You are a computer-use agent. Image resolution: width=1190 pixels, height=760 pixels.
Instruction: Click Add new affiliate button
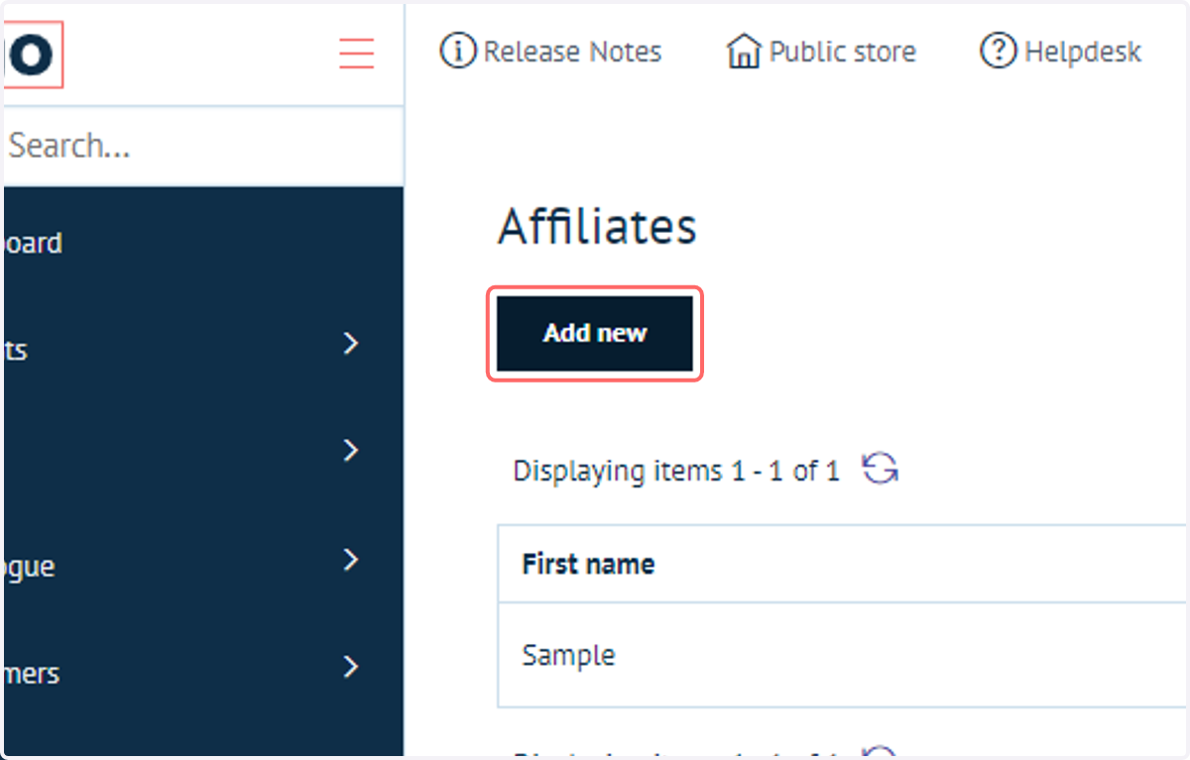coord(595,333)
